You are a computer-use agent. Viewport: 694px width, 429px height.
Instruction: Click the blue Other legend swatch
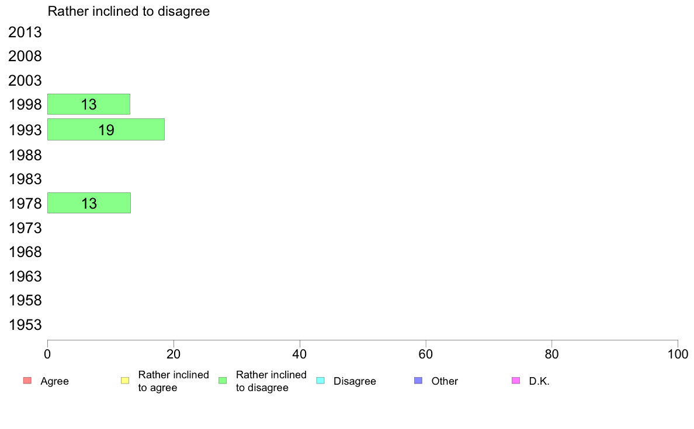(418, 381)
